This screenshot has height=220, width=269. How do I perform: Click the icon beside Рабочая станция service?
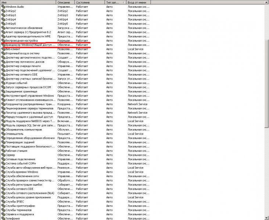click(3, 151)
